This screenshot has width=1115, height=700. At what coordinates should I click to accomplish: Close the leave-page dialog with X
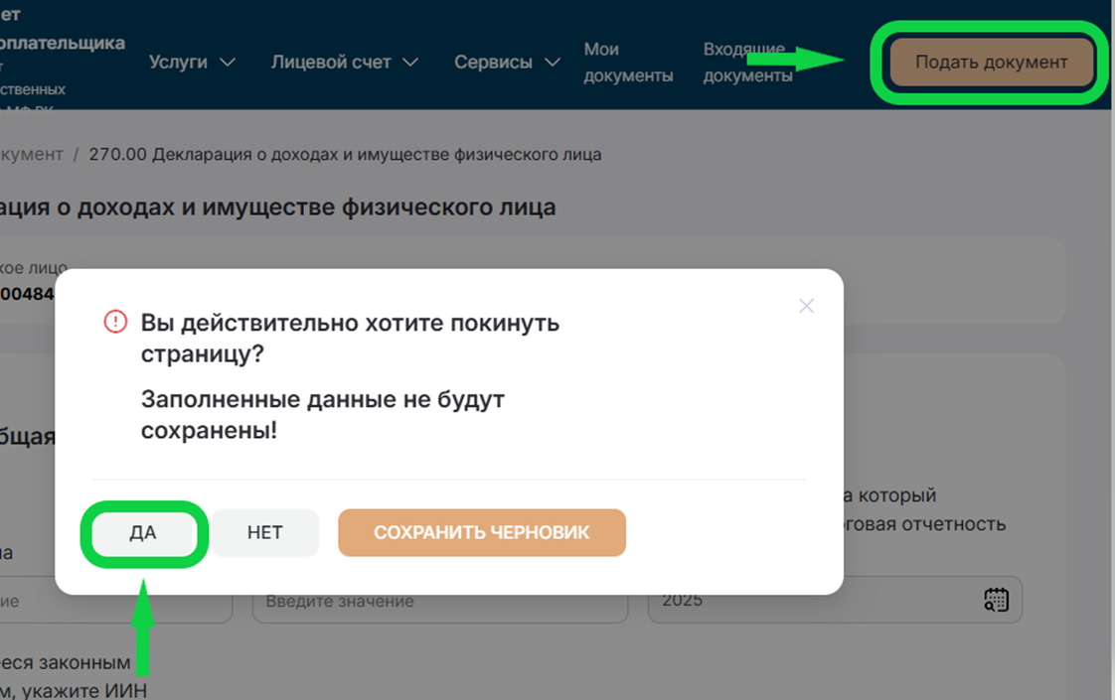point(806,306)
